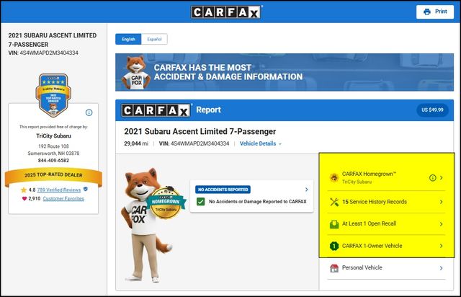
Task: Click the dealer phone number 844-409-6582
Action: tap(53, 161)
